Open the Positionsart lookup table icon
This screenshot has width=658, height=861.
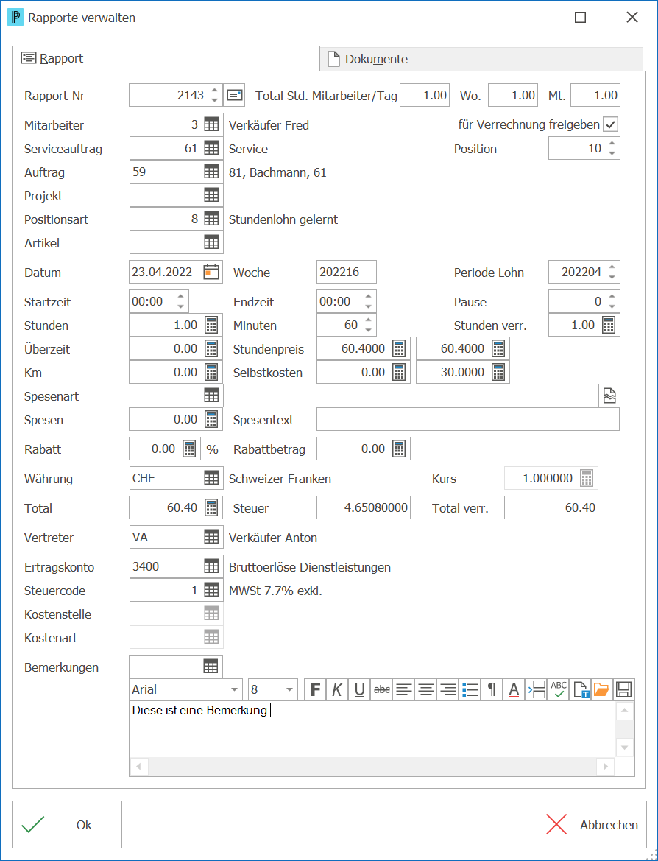(x=211, y=219)
